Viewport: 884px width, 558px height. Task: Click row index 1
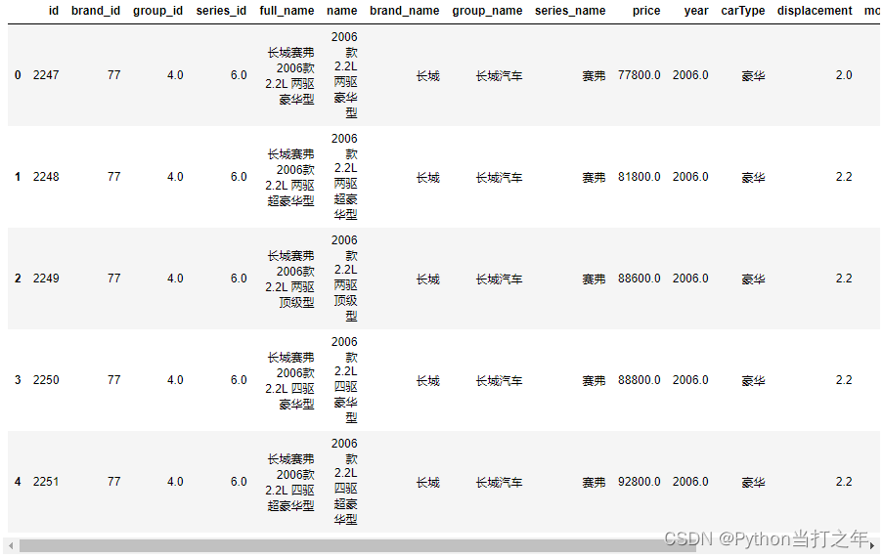click(18, 177)
